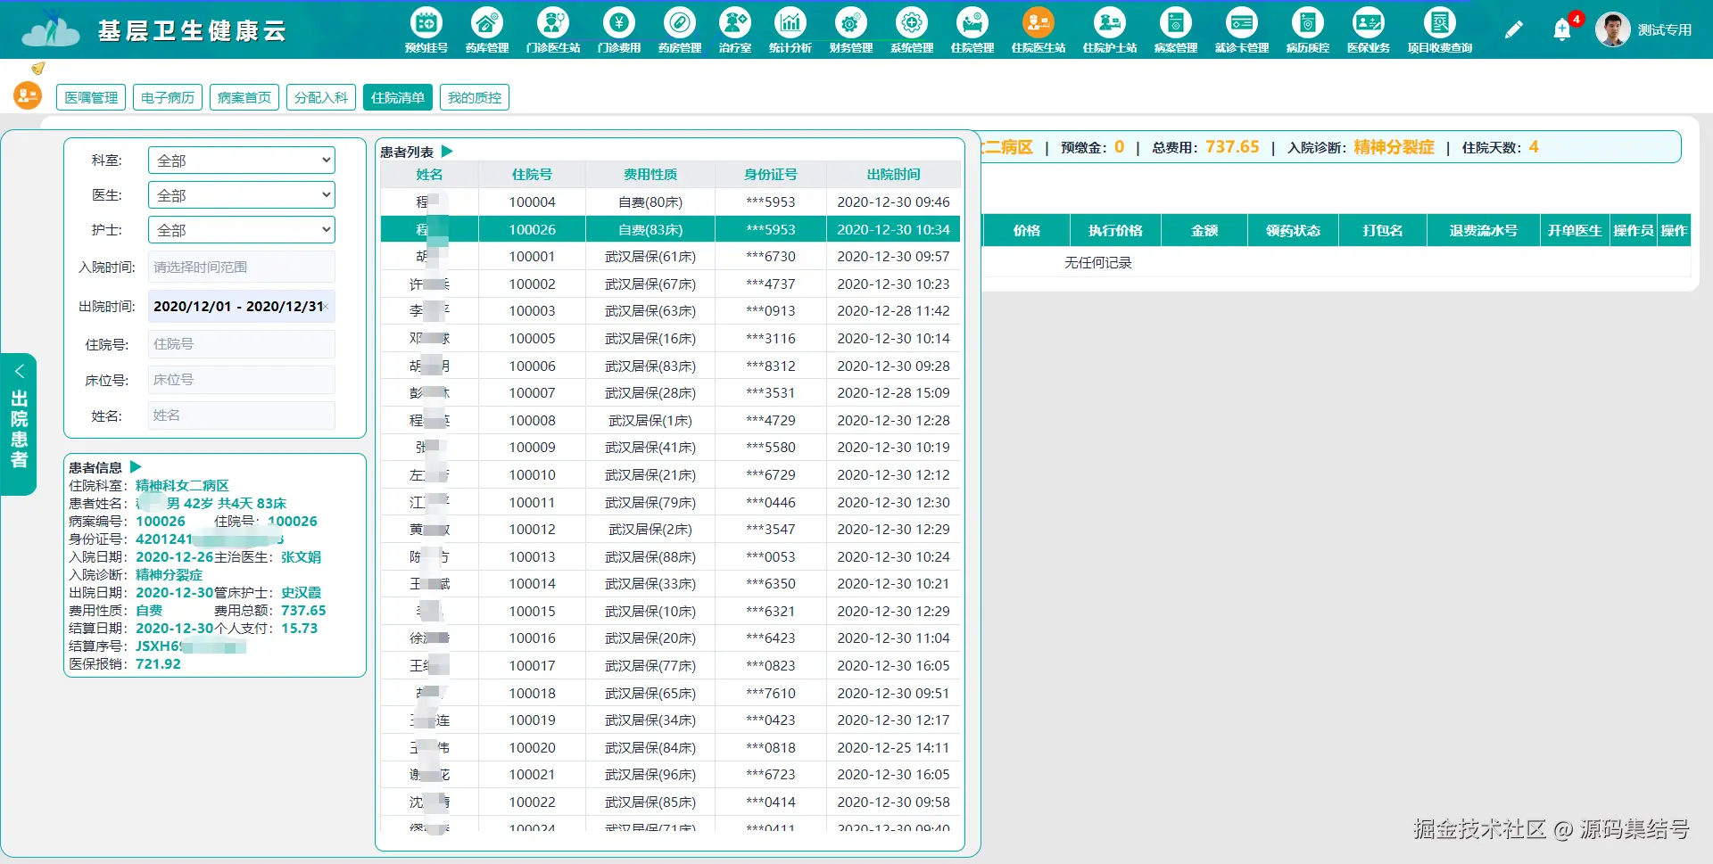1713x864 pixels.
Task: Open the 护士 dropdown
Action: pos(241,230)
